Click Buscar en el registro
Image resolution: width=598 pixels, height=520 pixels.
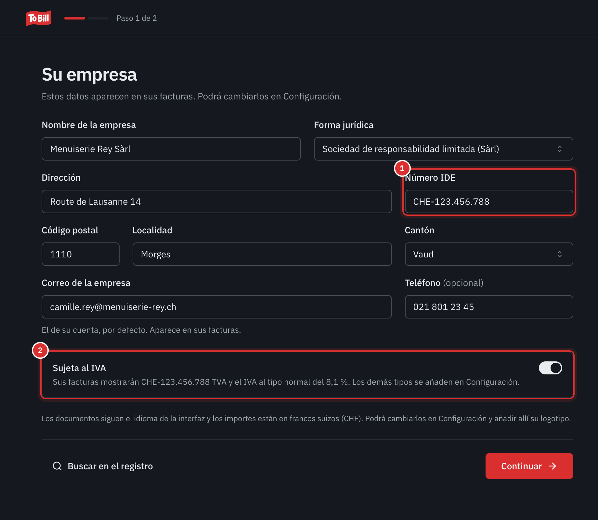[x=102, y=466]
